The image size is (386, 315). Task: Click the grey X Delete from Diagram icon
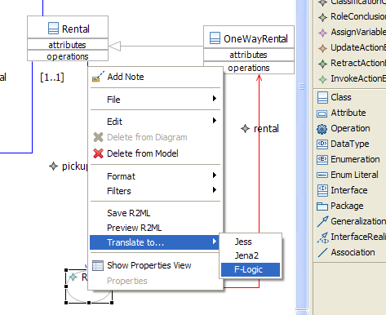[x=98, y=137]
